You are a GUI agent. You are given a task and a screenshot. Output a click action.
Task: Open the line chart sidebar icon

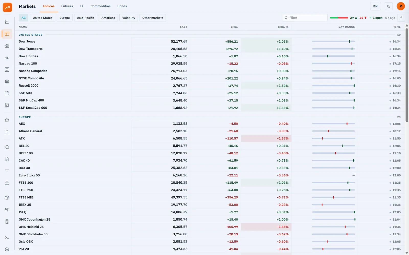pos(7,22)
